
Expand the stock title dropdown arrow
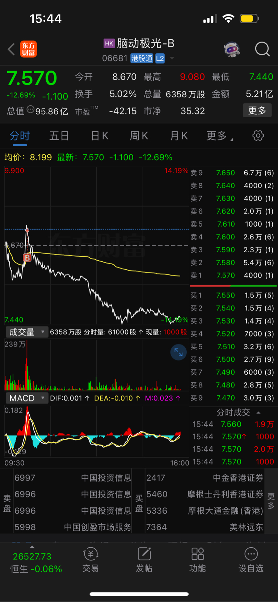[172, 58]
